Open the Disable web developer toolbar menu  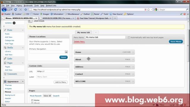coord(7,14)
